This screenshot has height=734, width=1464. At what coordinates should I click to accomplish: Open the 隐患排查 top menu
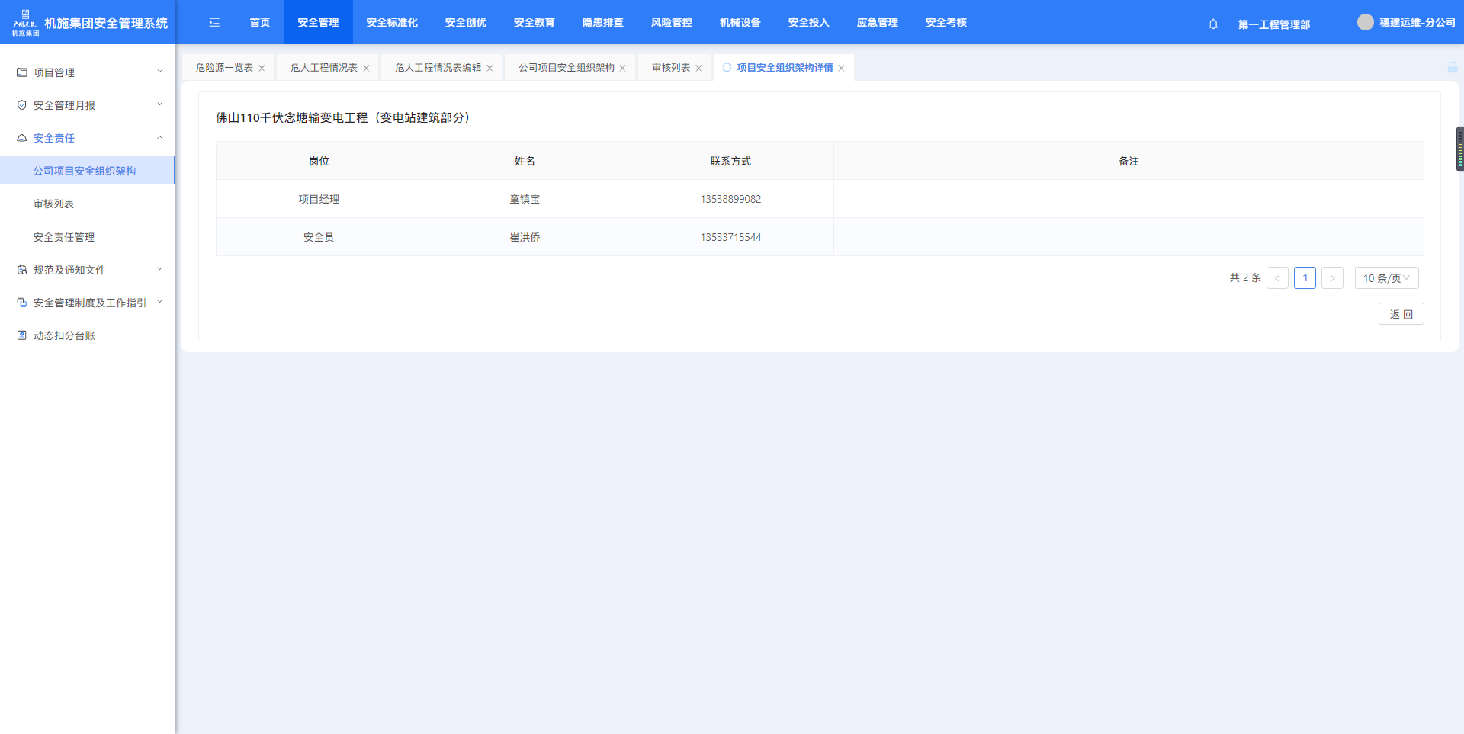point(602,23)
